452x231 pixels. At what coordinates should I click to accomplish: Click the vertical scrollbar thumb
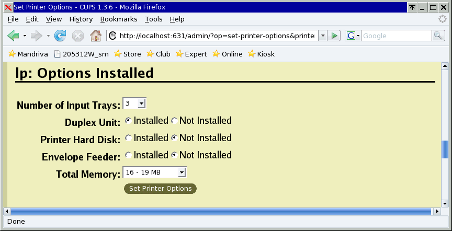445,149
